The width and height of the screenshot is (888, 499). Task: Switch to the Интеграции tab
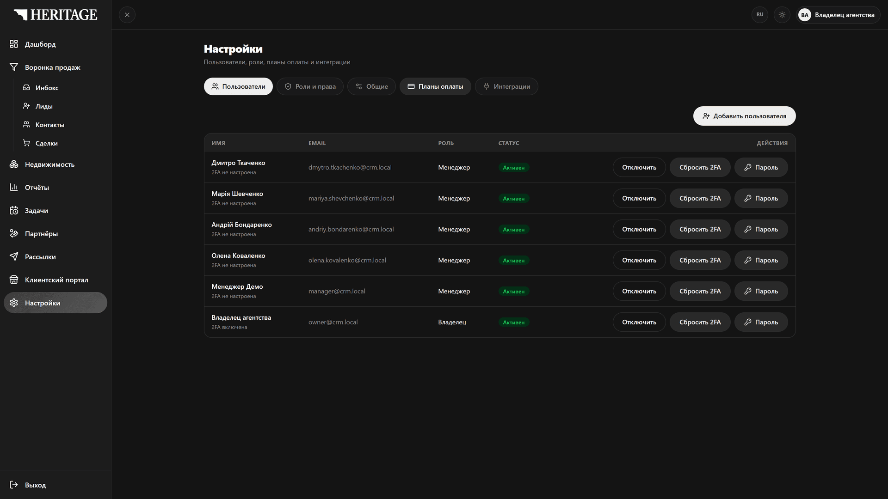[x=506, y=86]
